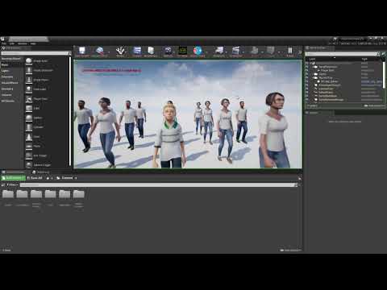
Task: Select the Cylinder primitive
Action: click(x=47, y=127)
